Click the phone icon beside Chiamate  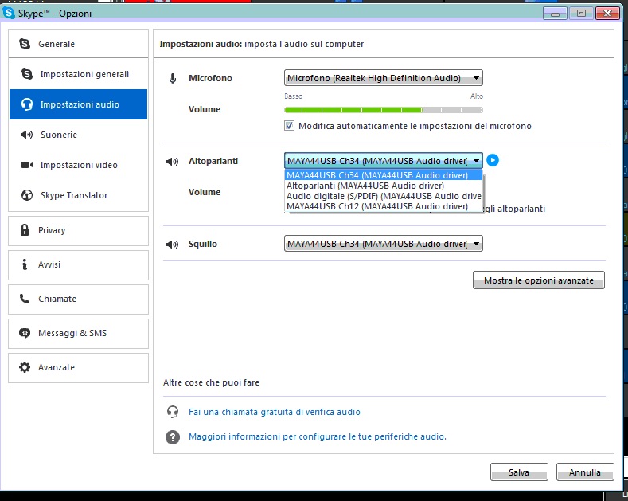pos(25,299)
